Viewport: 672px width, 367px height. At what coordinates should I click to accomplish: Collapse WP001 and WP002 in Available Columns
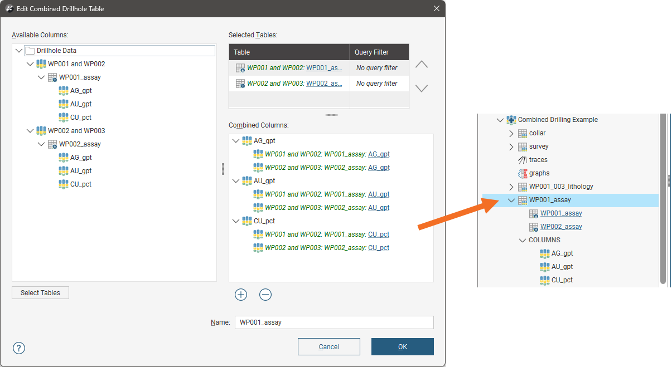pyautogui.click(x=30, y=64)
